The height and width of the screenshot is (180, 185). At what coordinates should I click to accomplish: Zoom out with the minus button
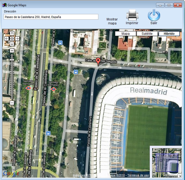click(12, 103)
